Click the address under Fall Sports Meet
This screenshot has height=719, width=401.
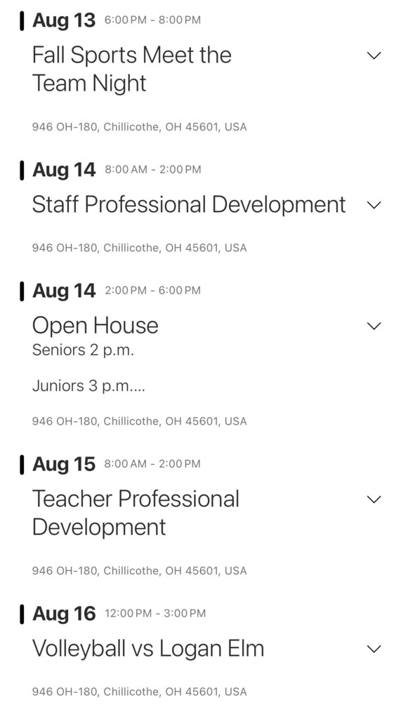coord(140,126)
